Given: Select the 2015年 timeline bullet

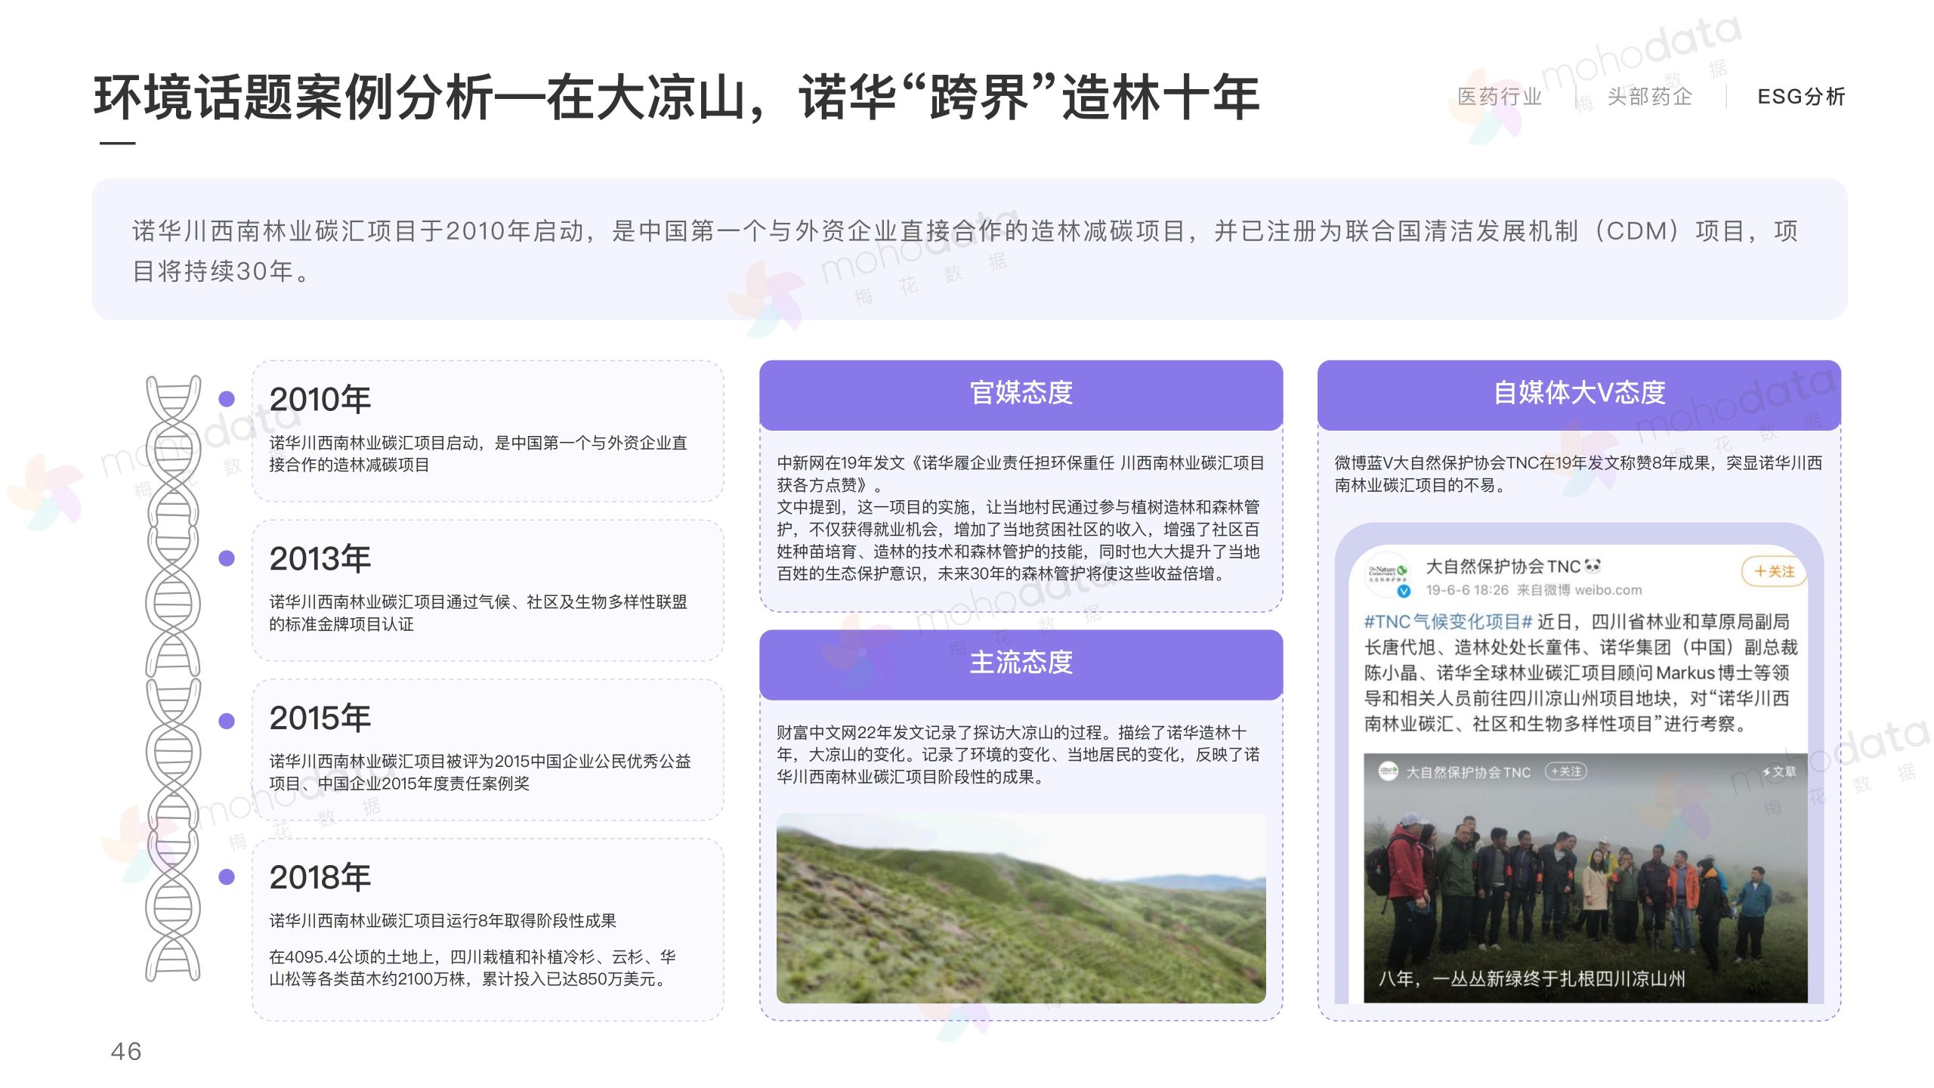Looking at the screenshot, I should point(227,721).
